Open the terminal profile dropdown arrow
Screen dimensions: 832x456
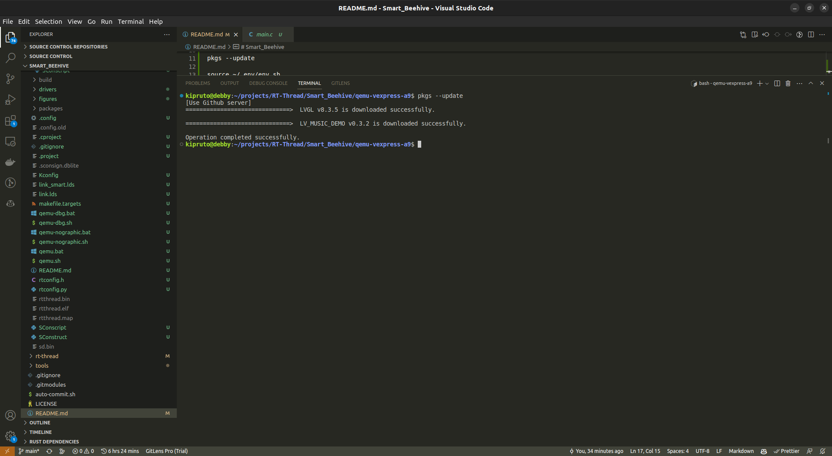[767, 83]
